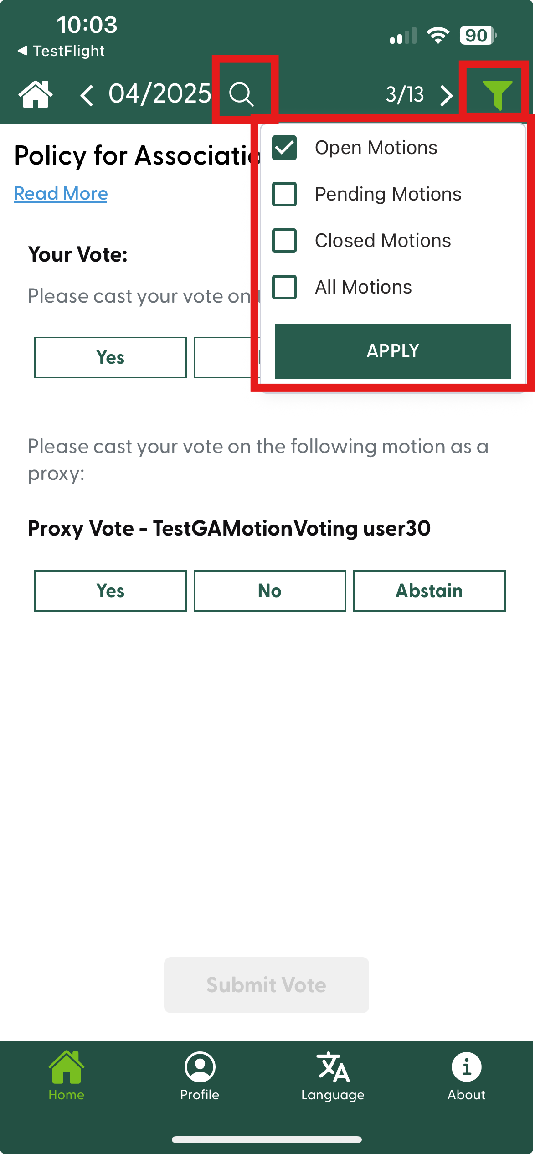Vote Yes on your own motion

[110, 357]
